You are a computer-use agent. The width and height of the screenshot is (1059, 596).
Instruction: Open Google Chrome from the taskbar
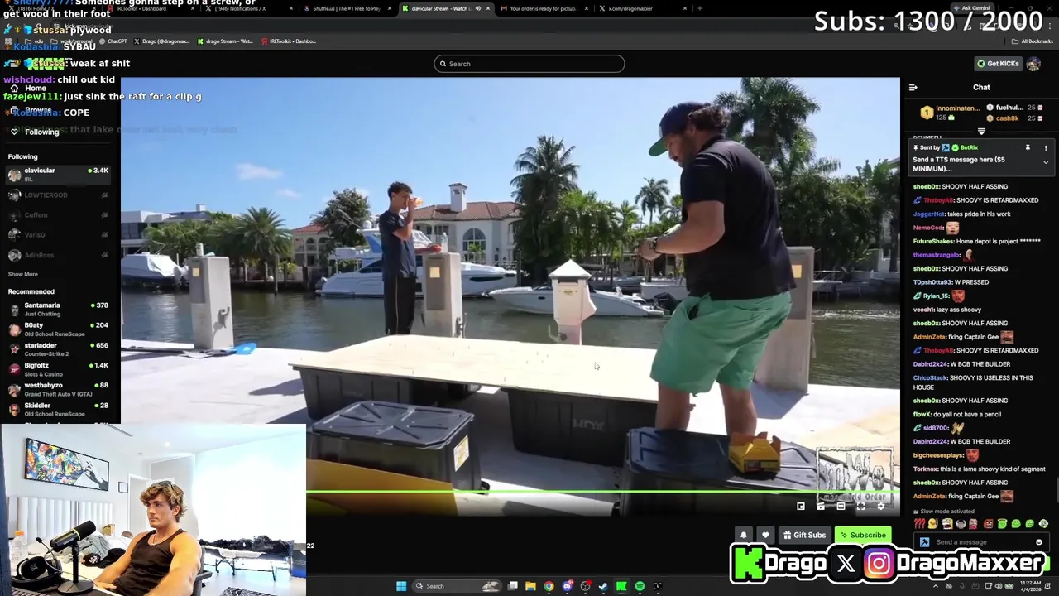pyautogui.click(x=549, y=586)
